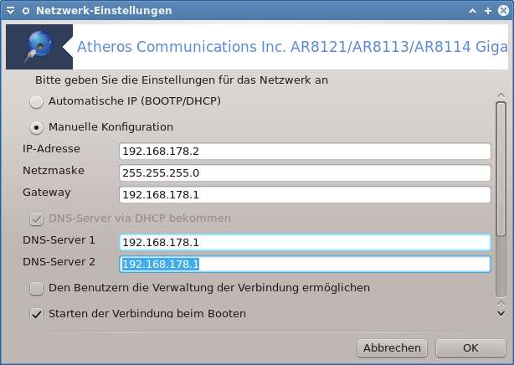
Task: Click the network globe icon in header
Action: 39,47
